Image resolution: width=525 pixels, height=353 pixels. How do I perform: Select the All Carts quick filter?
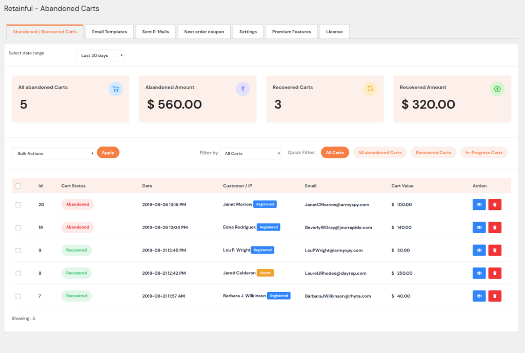tap(335, 153)
